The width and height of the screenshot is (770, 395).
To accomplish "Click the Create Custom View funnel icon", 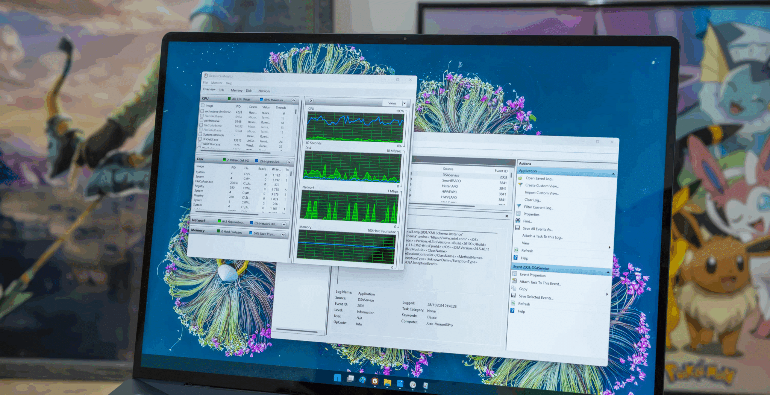I will tap(520, 185).
